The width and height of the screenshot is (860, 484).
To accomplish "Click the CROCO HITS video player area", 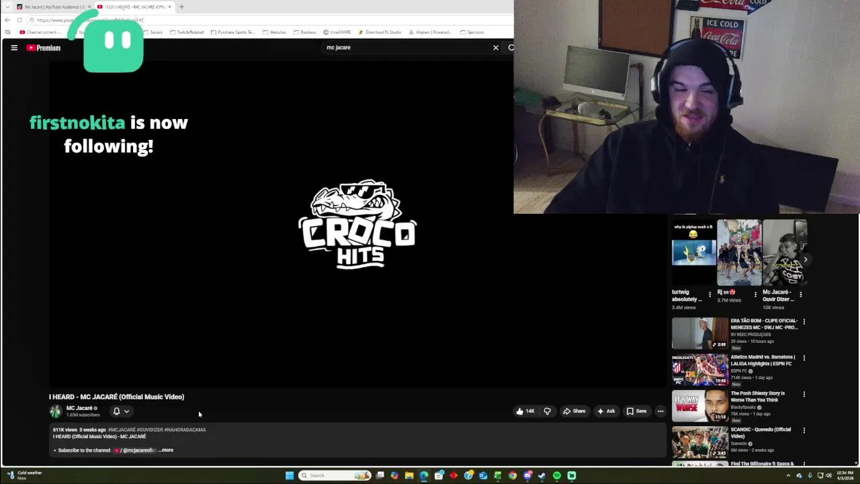I will (357, 225).
